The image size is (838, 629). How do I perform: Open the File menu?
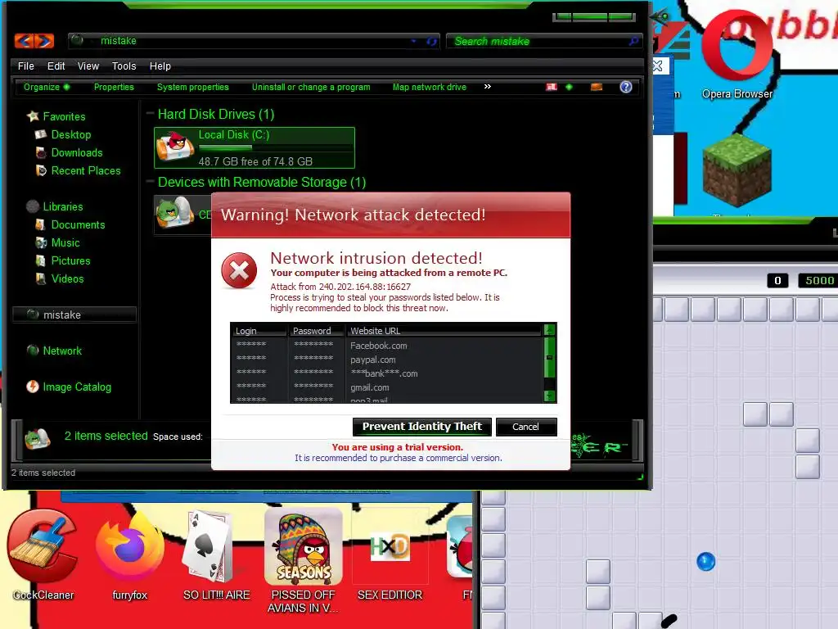(25, 66)
